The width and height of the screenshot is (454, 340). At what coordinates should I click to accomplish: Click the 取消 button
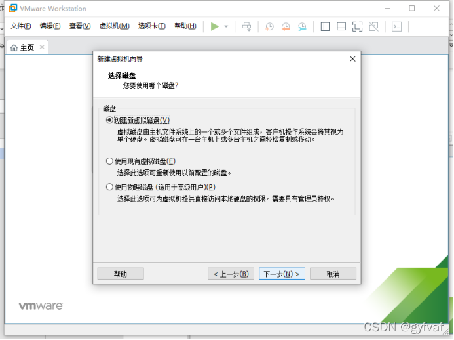(x=333, y=274)
